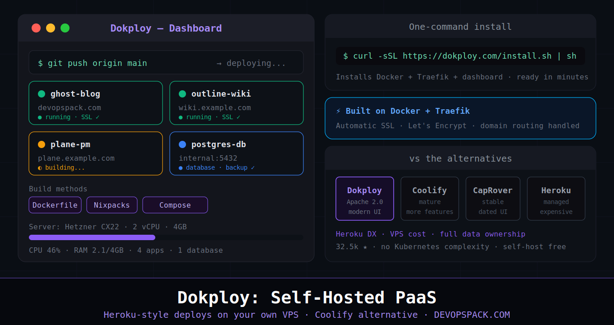The image size is (614, 325).
Task: Click the 'Dokploy — Dashboard' window title
Action: point(166,28)
